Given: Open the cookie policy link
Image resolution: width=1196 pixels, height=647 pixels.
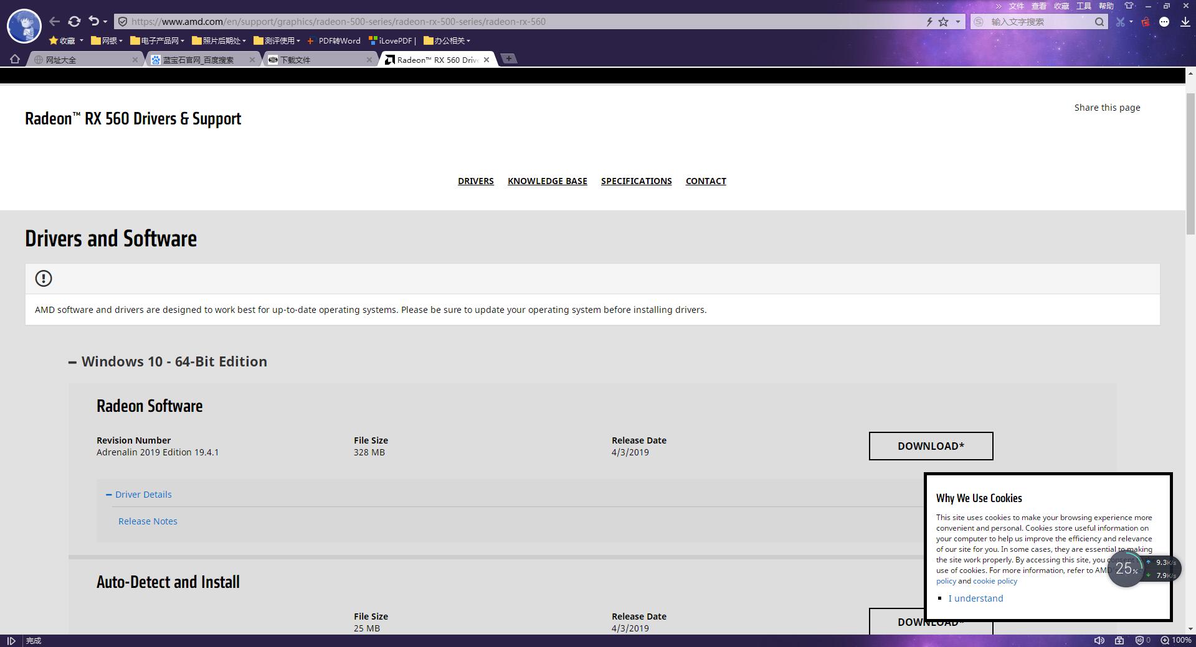Looking at the screenshot, I should (x=995, y=581).
